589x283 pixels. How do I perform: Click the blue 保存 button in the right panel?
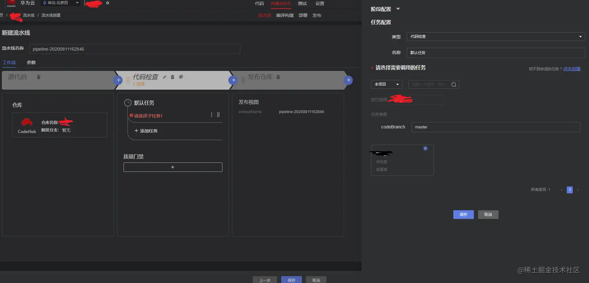click(463, 214)
